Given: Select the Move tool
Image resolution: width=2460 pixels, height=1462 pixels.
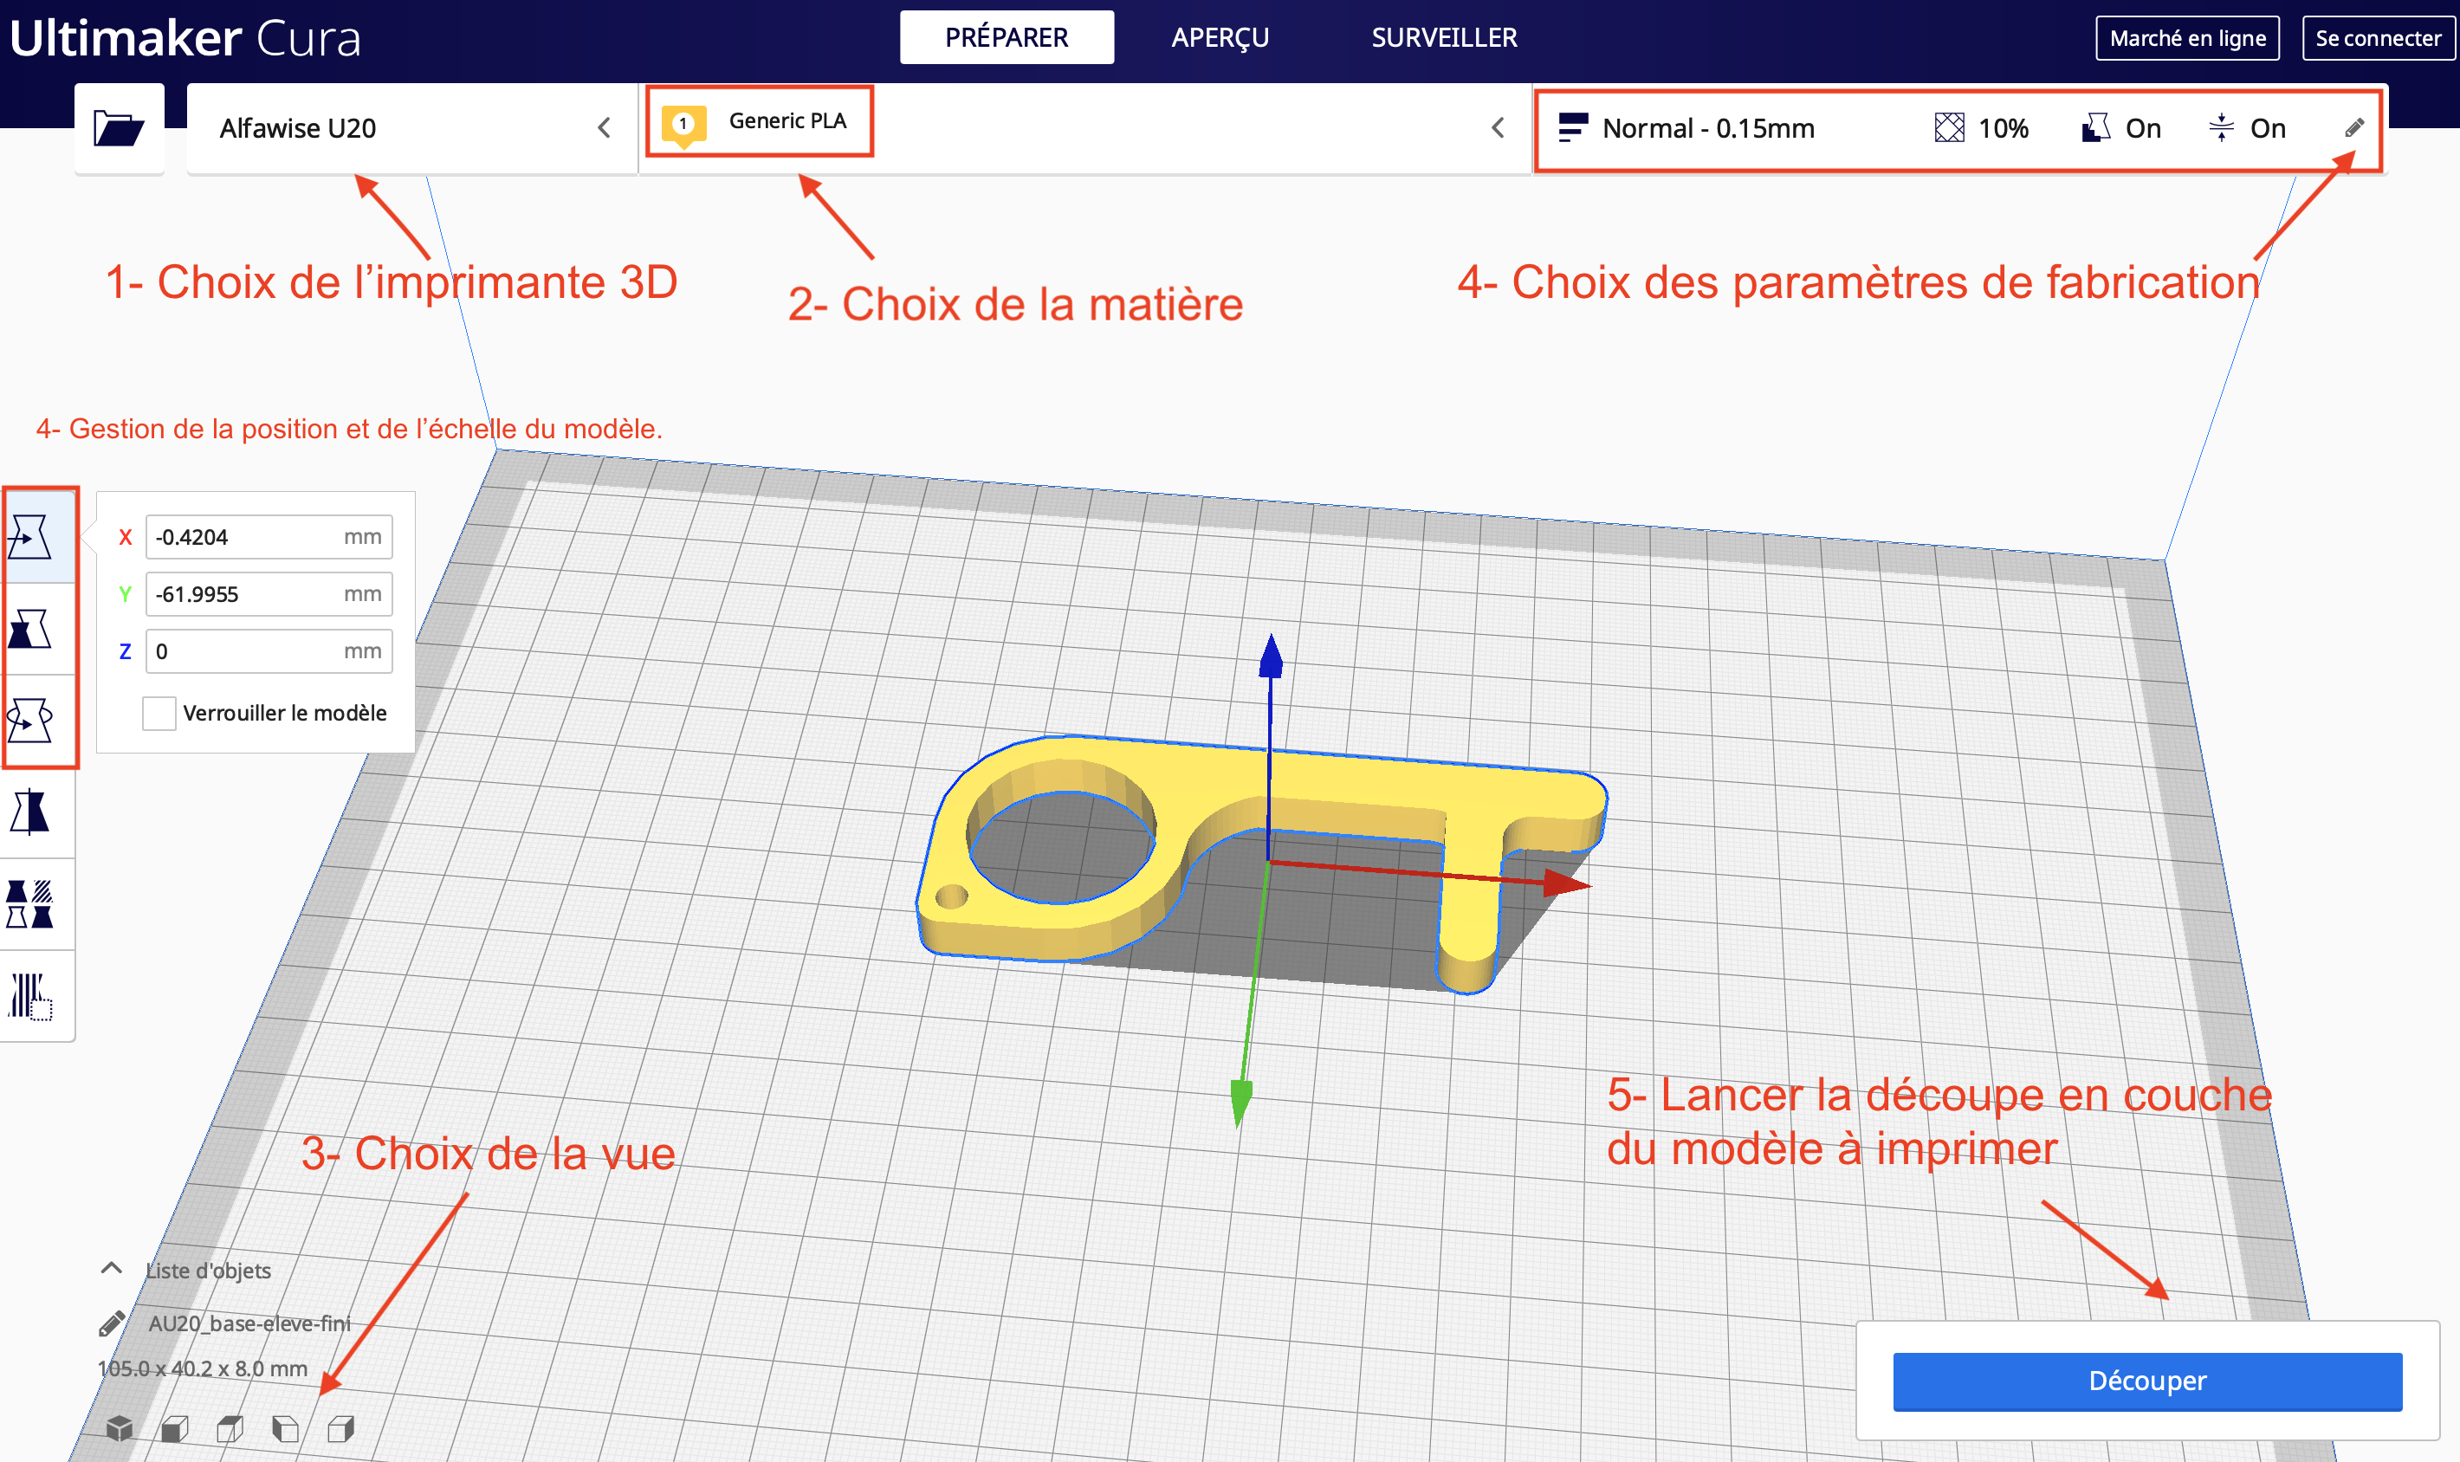Looking at the screenshot, I should [x=30, y=537].
